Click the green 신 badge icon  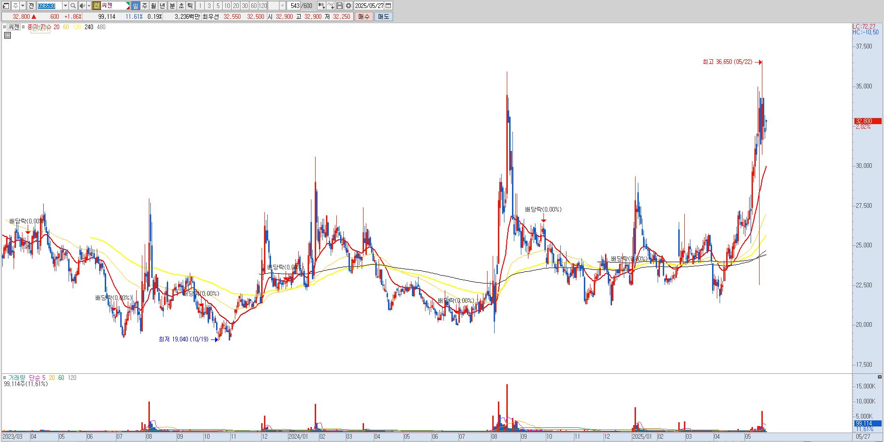tap(96, 6)
